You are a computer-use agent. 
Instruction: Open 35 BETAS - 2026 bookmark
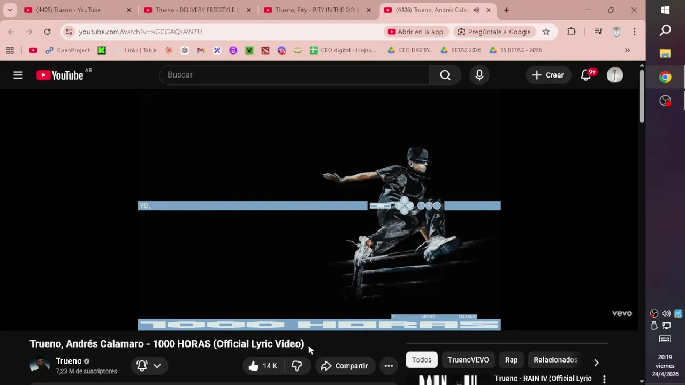tap(515, 50)
